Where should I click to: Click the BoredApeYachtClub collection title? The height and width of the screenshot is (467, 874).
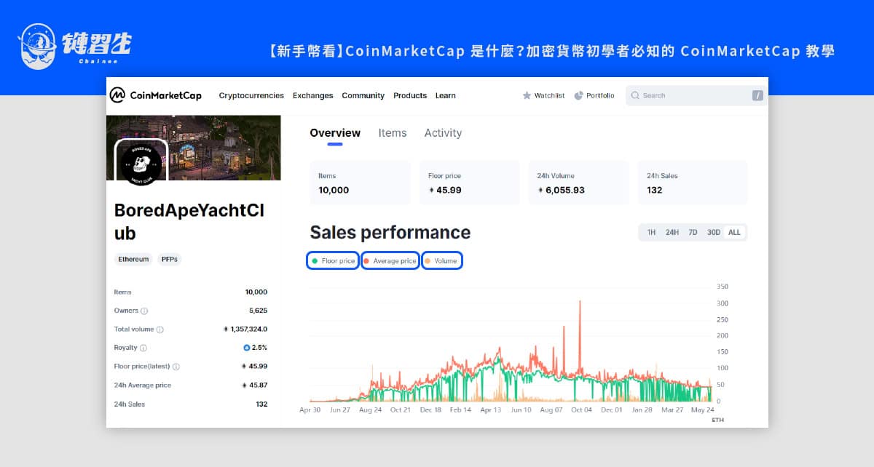click(189, 222)
